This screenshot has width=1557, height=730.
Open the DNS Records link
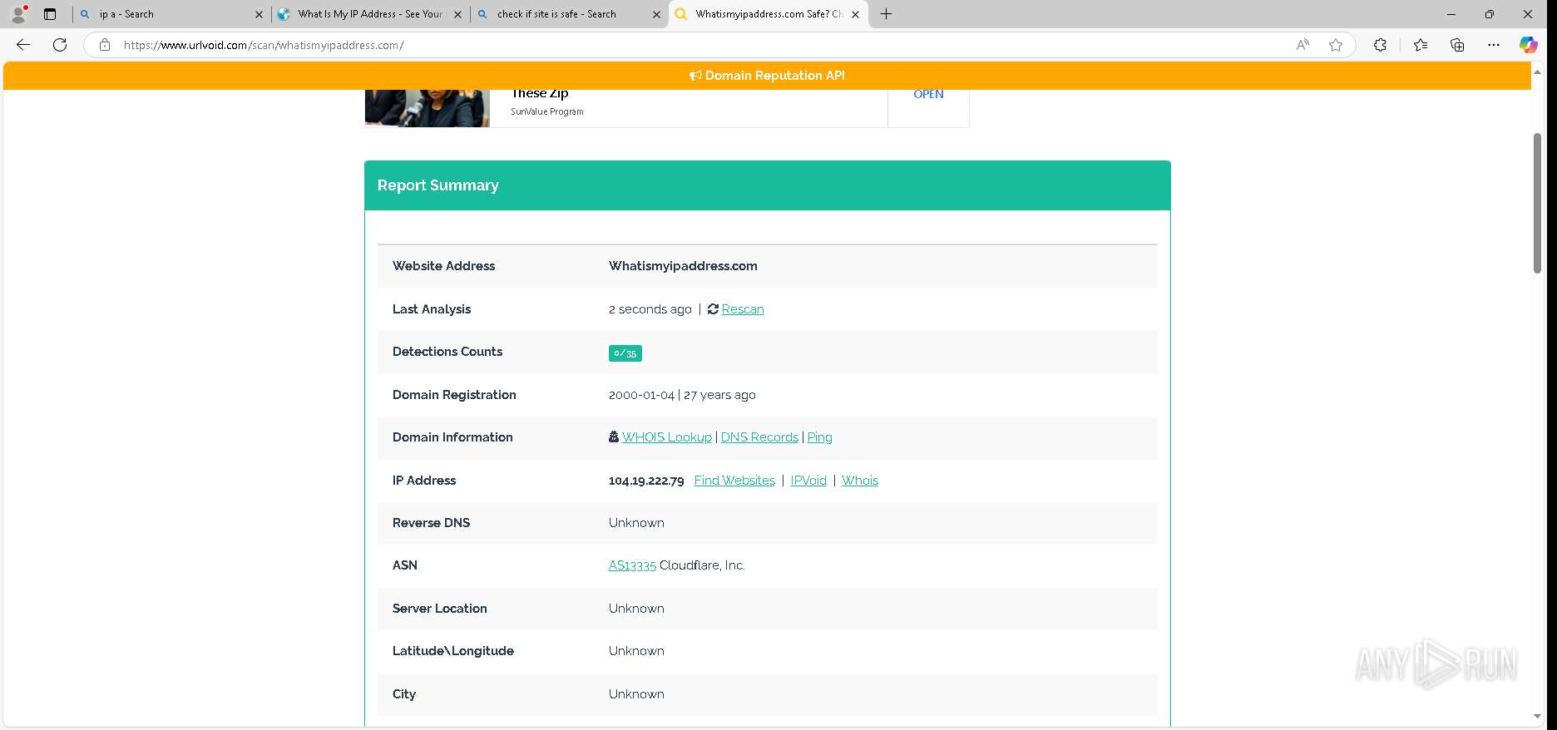click(759, 437)
